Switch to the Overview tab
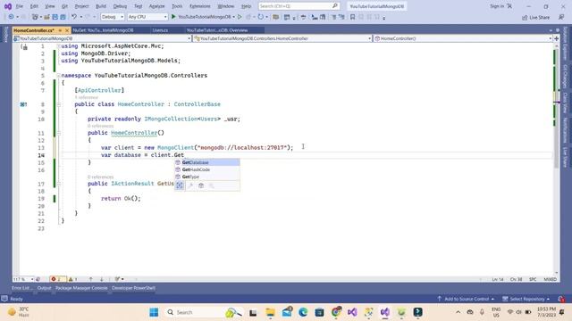 (x=217, y=30)
